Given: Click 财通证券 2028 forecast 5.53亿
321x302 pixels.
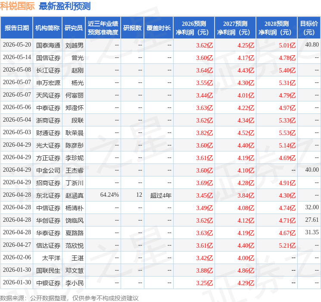Looking at the screenshot, I should [x=287, y=133].
